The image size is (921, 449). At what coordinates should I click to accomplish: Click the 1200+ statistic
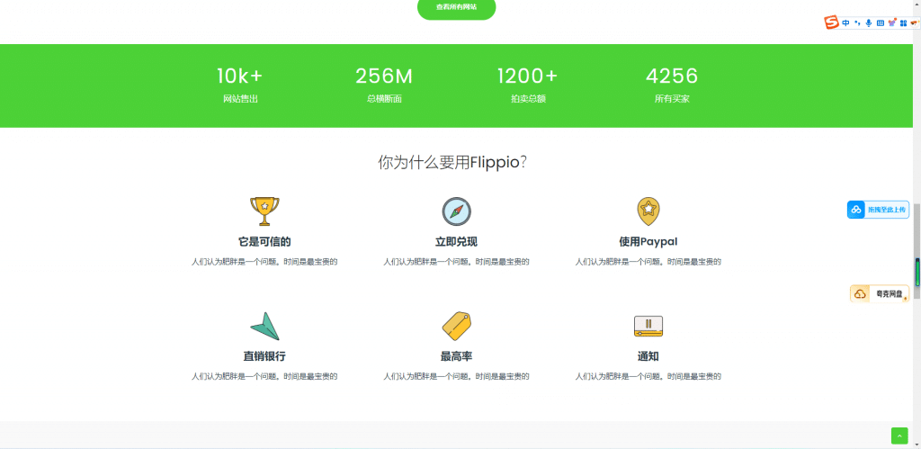coord(527,76)
